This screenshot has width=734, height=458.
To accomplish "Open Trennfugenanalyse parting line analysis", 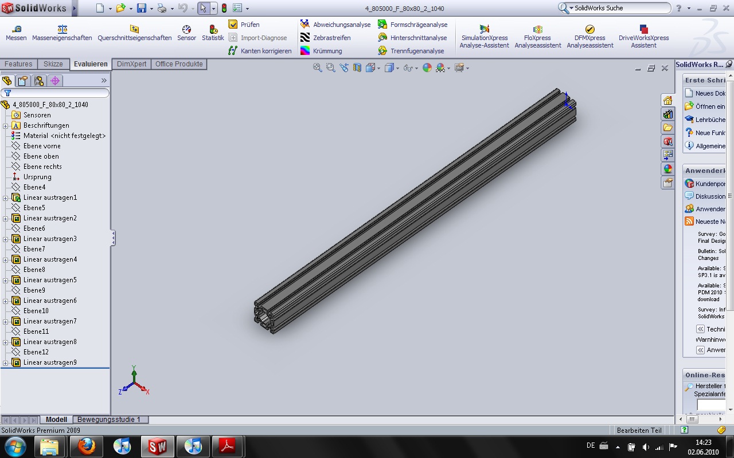I will pyautogui.click(x=411, y=51).
